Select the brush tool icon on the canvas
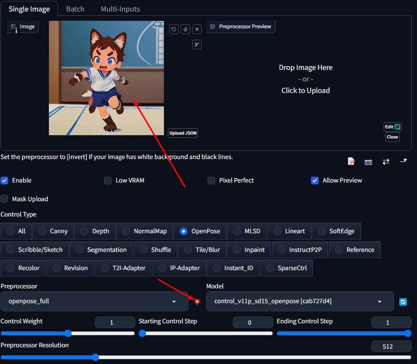417x364 pixels. coord(197,45)
